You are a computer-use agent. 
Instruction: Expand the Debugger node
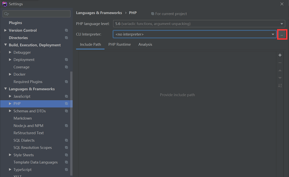(x=10, y=52)
